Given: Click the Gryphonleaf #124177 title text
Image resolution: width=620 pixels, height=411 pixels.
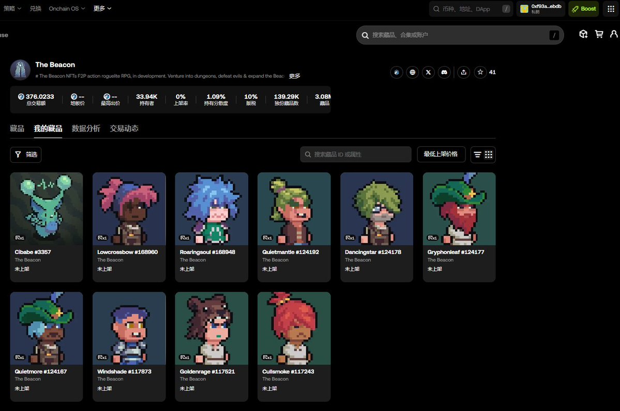Looking at the screenshot, I should (x=456, y=252).
